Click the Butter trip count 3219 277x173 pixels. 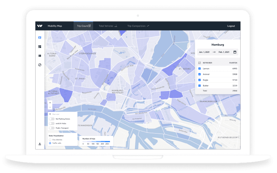point(235,86)
